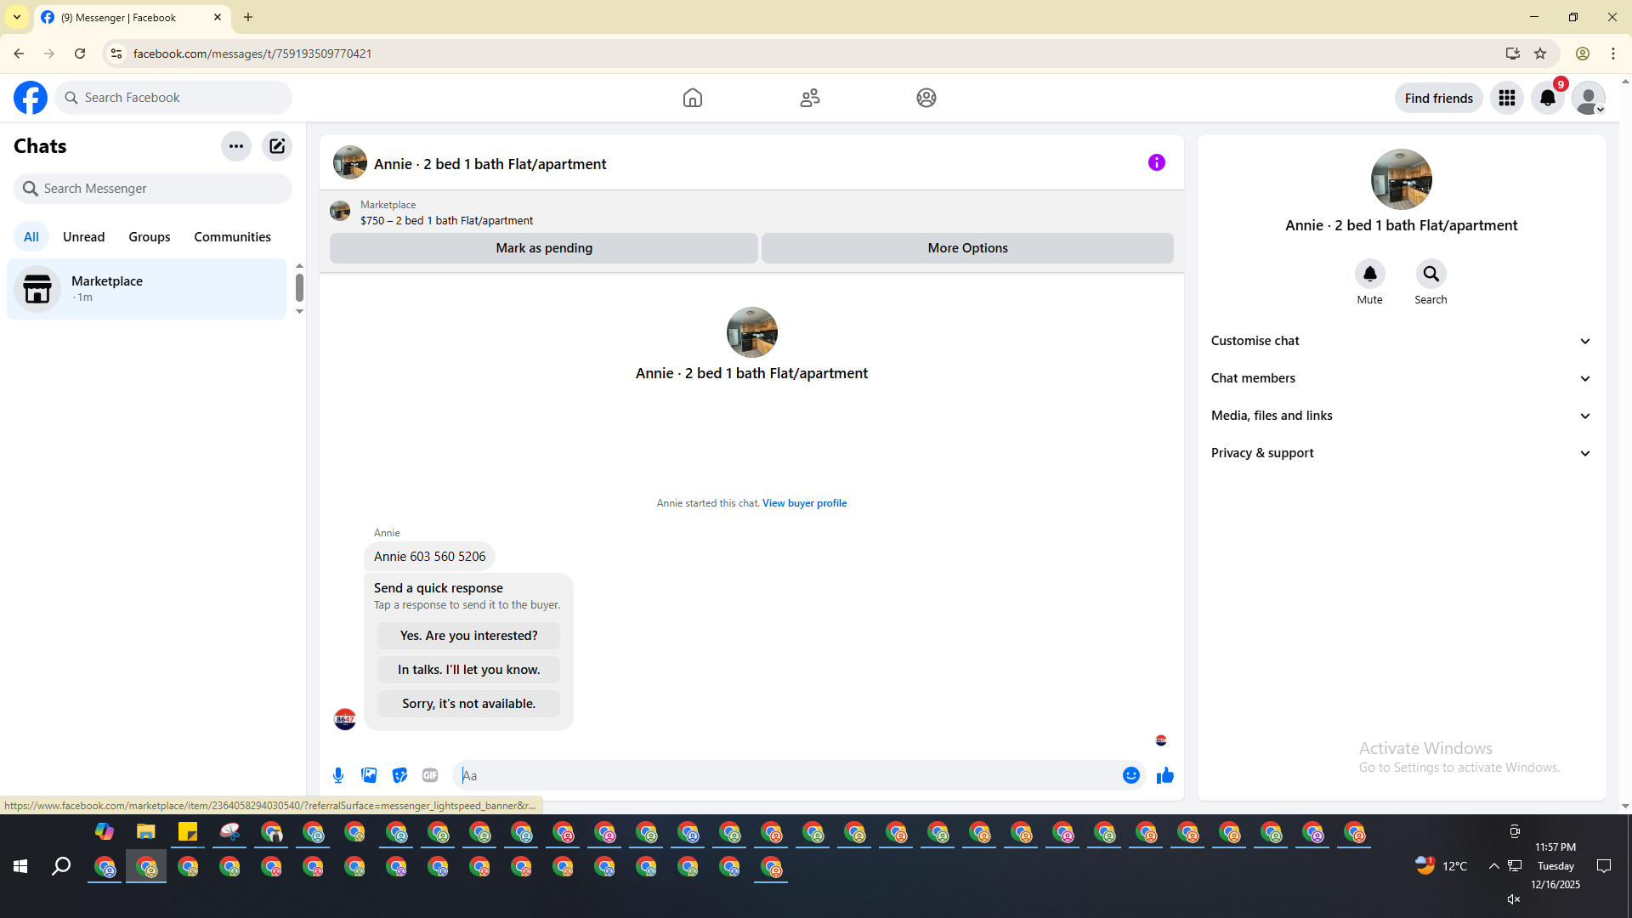Open Sticky Notes from the taskbar
The height and width of the screenshot is (918, 1632).
coord(188,831)
